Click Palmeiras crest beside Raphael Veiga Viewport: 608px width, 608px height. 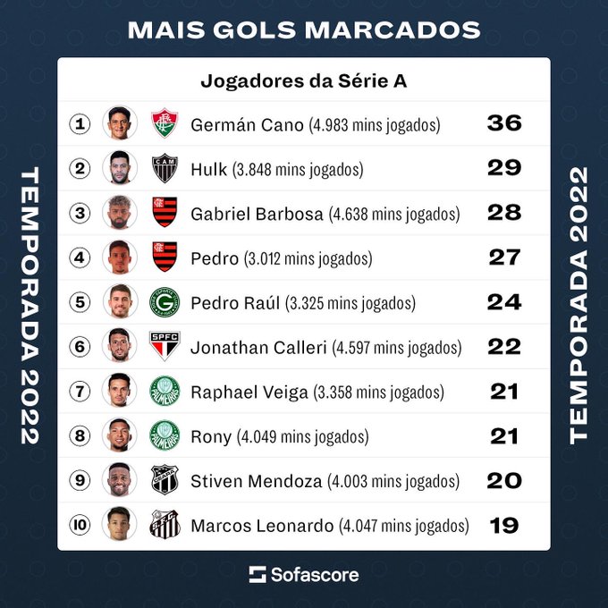[165, 391]
